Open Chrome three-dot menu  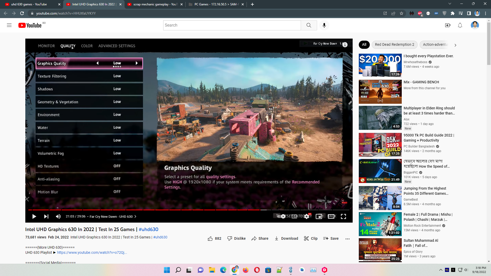(485, 13)
